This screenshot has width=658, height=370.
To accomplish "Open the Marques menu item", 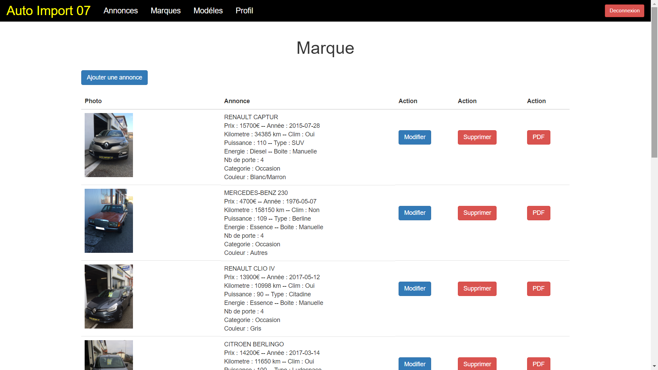I will (x=166, y=11).
